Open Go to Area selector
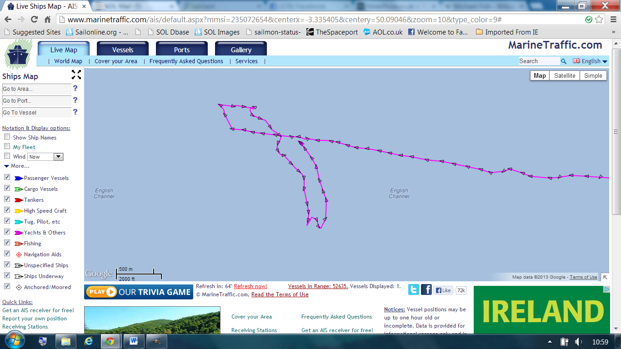621x349 pixels. click(37, 89)
